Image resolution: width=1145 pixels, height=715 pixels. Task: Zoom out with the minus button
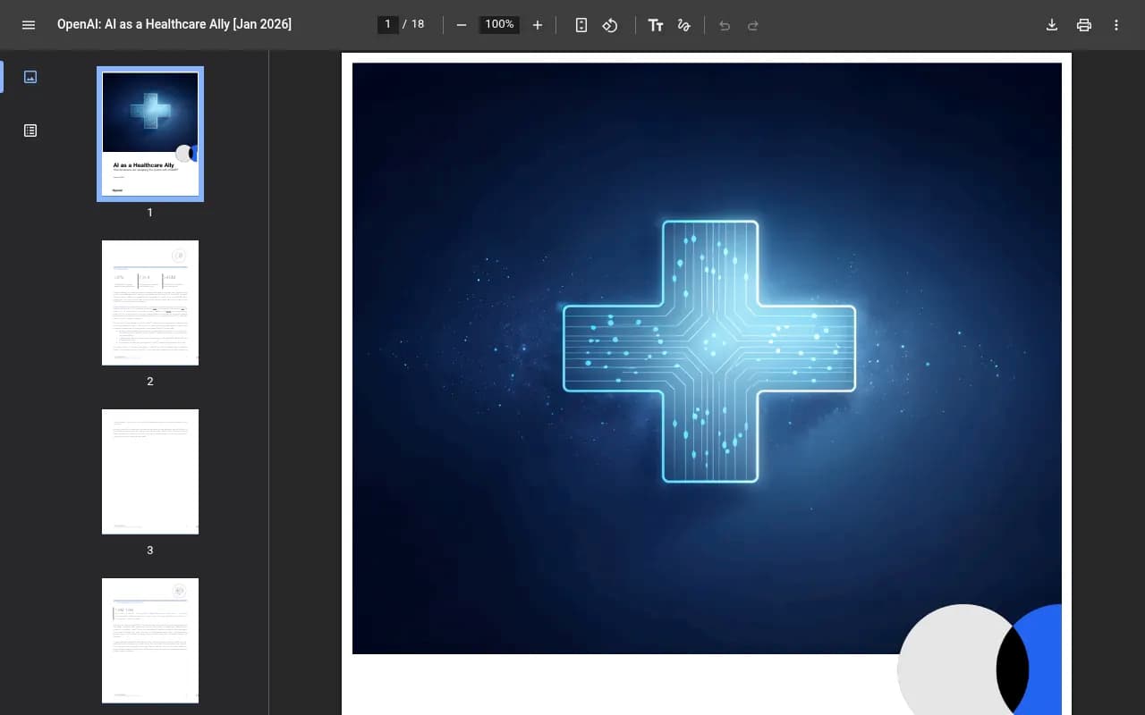pos(462,25)
